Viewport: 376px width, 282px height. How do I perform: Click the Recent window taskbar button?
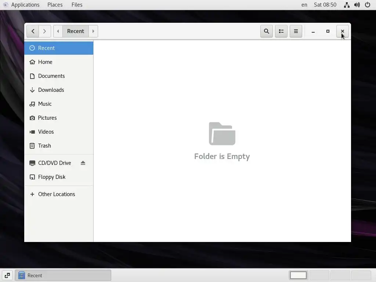pos(63,275)
